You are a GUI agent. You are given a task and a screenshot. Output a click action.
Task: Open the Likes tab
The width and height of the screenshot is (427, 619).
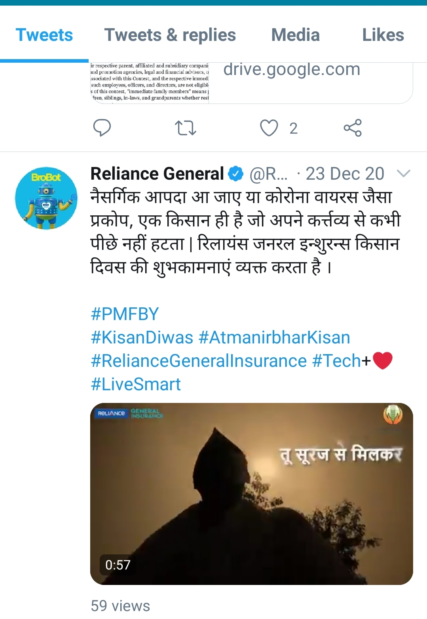(x=383, y=35)
